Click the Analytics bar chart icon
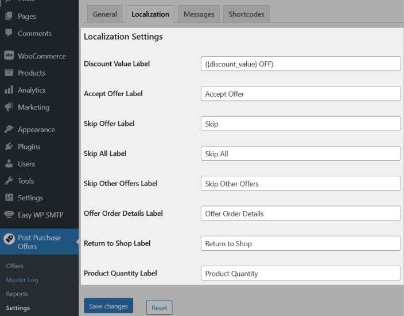Screen dimensions: 404x316 [x=9, y=90]
